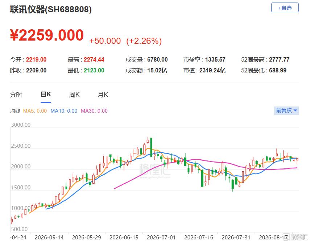Click the MA5 moving average label

click(x=35, y=111)
